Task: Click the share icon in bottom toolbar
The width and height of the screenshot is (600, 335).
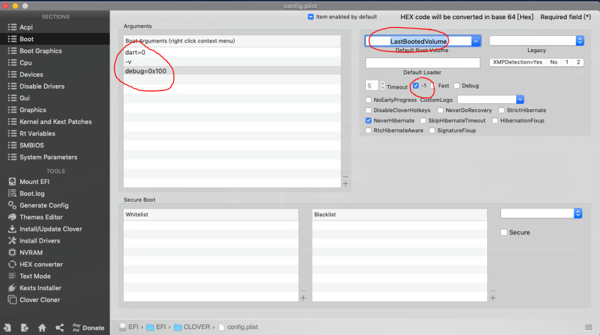Action: [x=59, y=328]
